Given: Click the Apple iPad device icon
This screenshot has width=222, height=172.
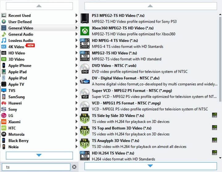Looking at the screenshot, I should pyautogui.click(x=4, y=72).
